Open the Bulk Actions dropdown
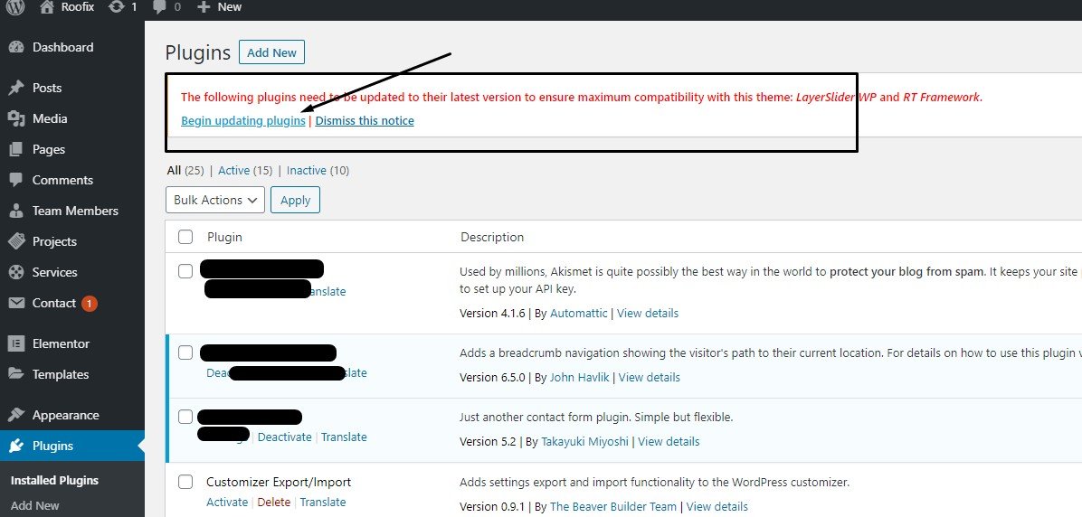The height and width of the screenshot is (517, 1082). 214,200
